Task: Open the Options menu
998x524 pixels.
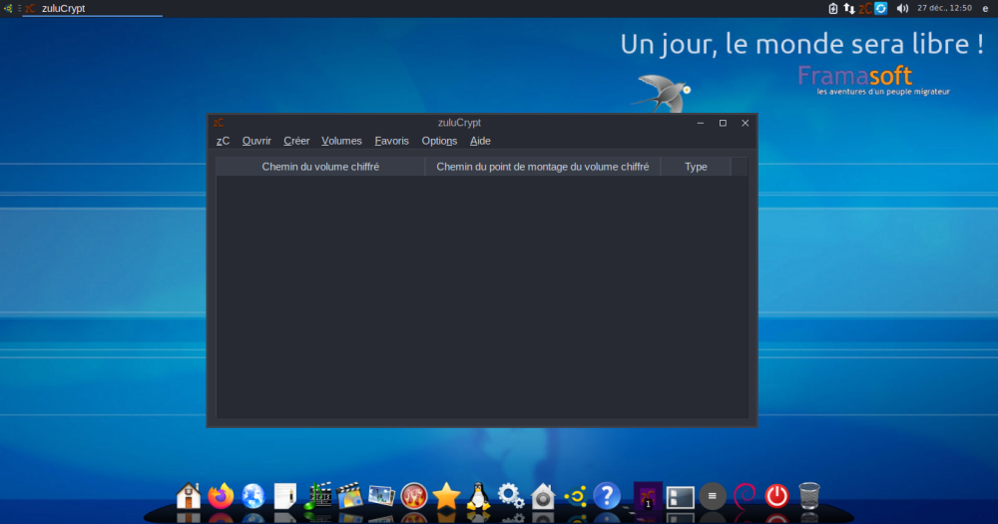Action: [439, 141]
